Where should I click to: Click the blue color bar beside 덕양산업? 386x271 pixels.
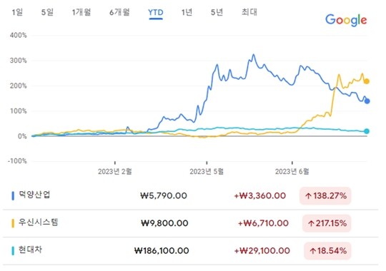coord(13,196)
